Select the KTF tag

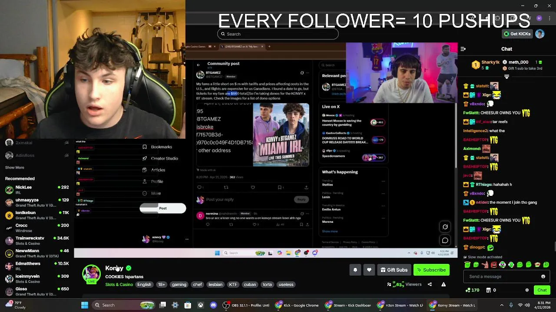tap(233, 285)
